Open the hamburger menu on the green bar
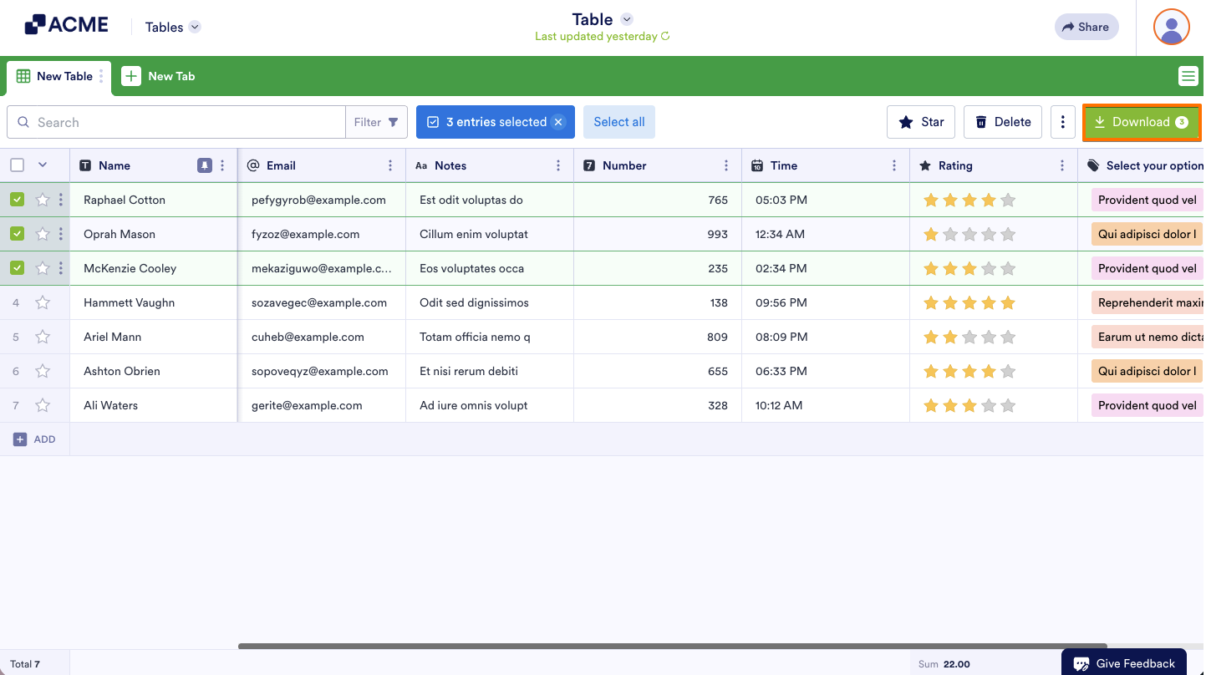The width and height of the screenshot is (1206, 675). click(x=1188, y=76)
